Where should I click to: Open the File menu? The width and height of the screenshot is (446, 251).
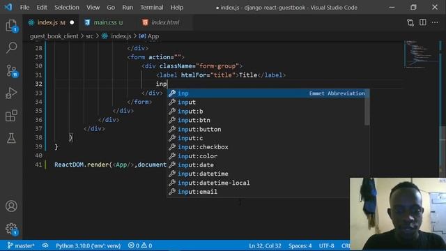(24, 8)
